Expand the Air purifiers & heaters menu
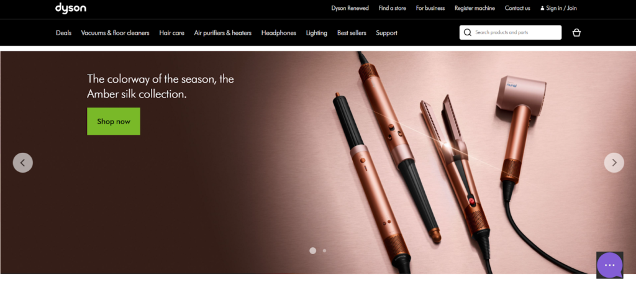The image size is (636, 287). (223, 33)
